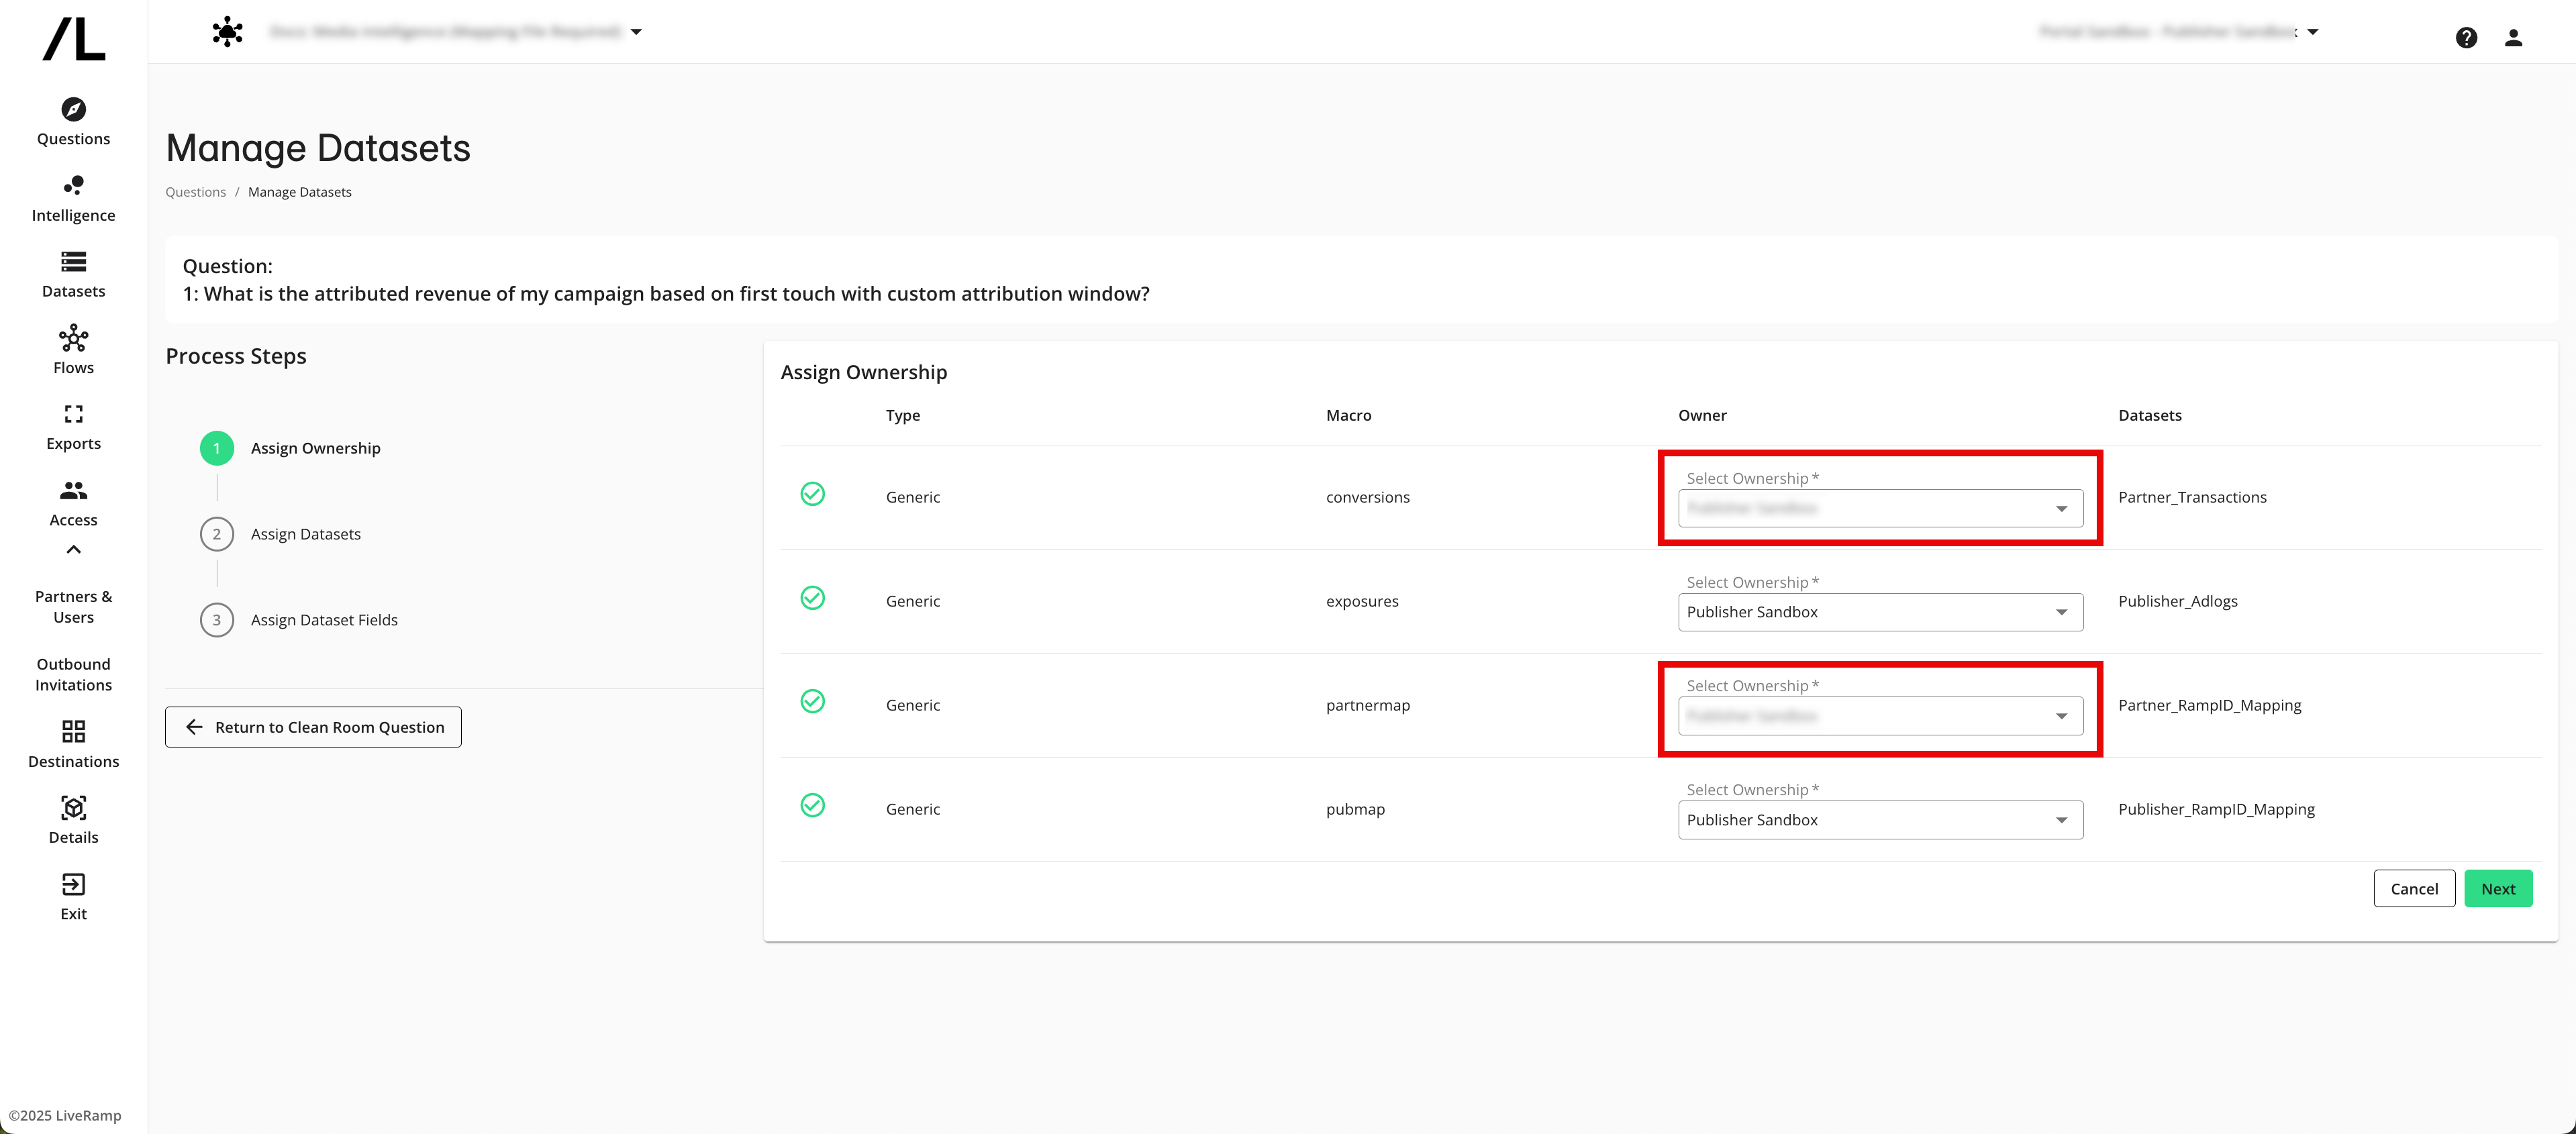Viewport: 2576px width, 1134px height.
Task: Open the help icon in the top bar
Action: (2467, 37)
